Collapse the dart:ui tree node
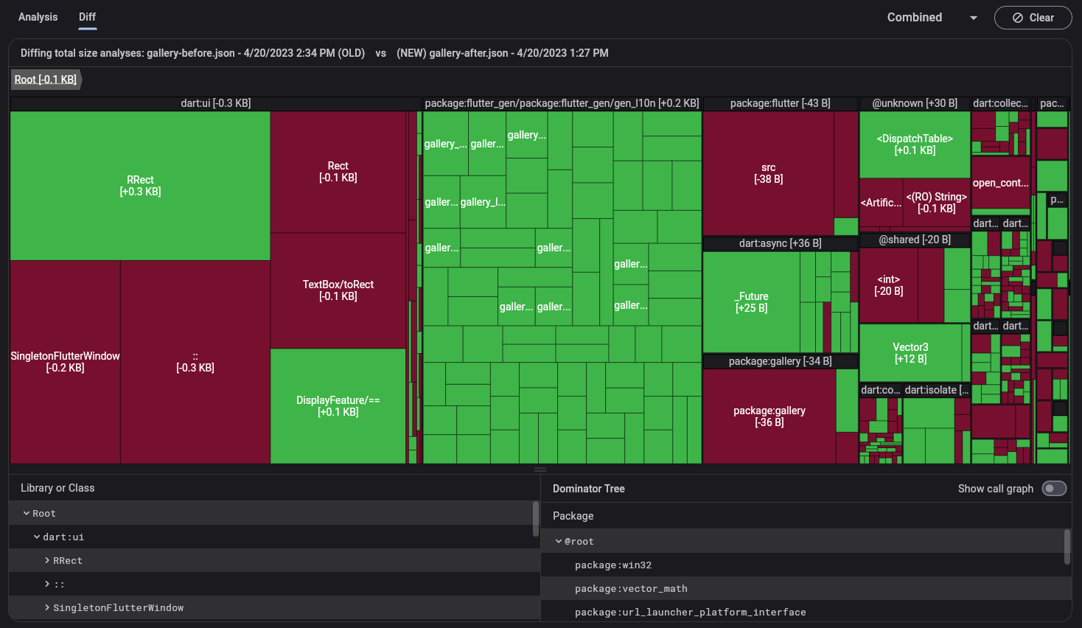This screenshot has width=1082, height=628. click(x=35, y=537)
